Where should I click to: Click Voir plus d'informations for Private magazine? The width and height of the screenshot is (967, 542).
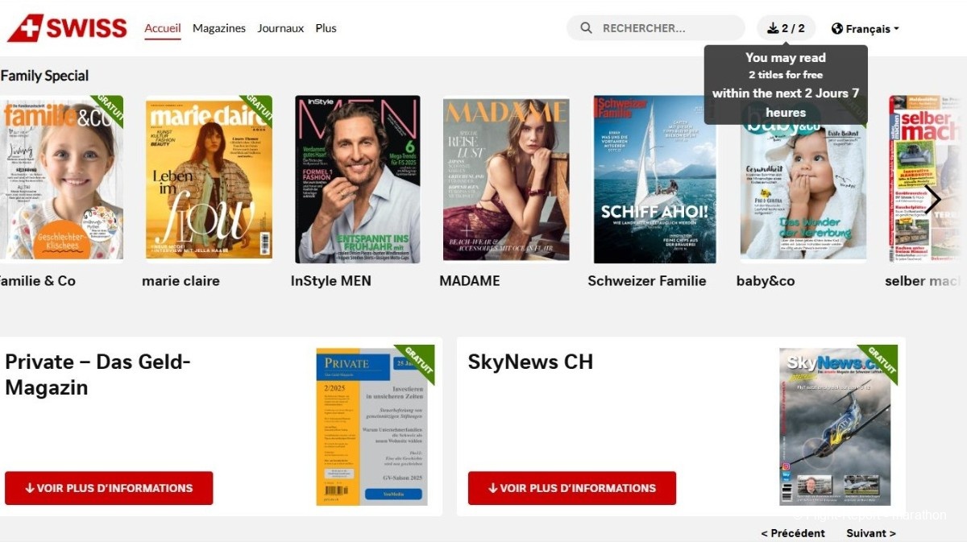point(109,488)
